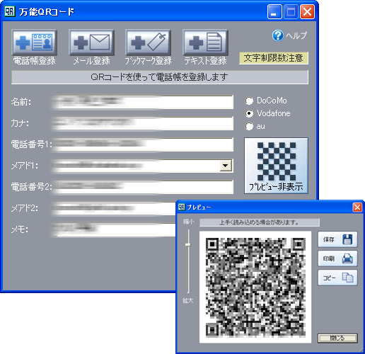Click the メモ input field
Image resolution: width=365 pixels, height=354 pixels.
tap(114, 229)
